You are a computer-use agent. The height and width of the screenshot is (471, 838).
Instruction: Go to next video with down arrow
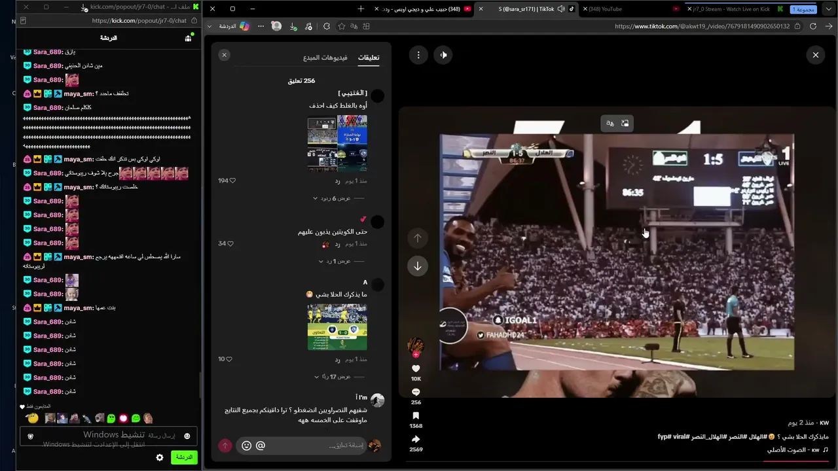pyautogui.click(x=418, y=266)
